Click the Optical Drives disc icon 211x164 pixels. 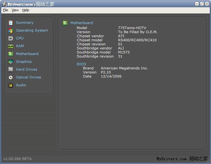pos(11,77)
